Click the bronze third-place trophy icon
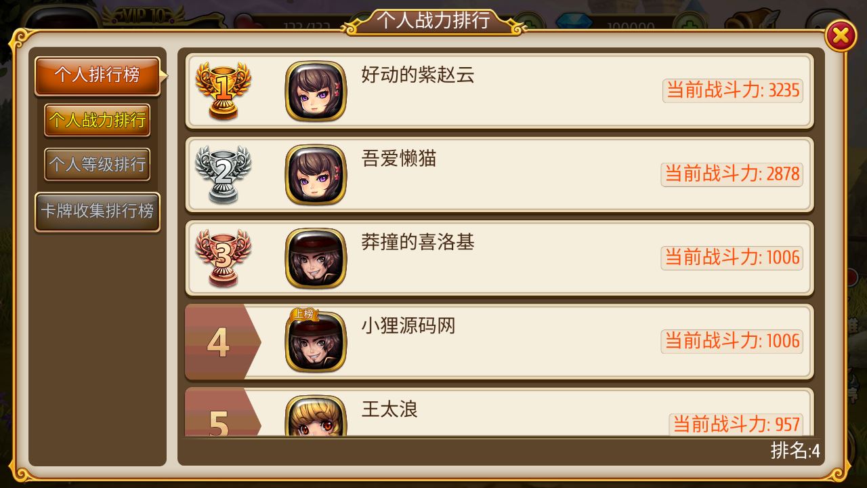The width and height of the screenshot is (867, 488). 223,258
